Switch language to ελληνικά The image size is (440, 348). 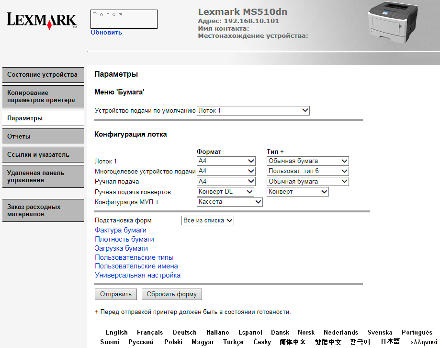[x=424, y=342]
